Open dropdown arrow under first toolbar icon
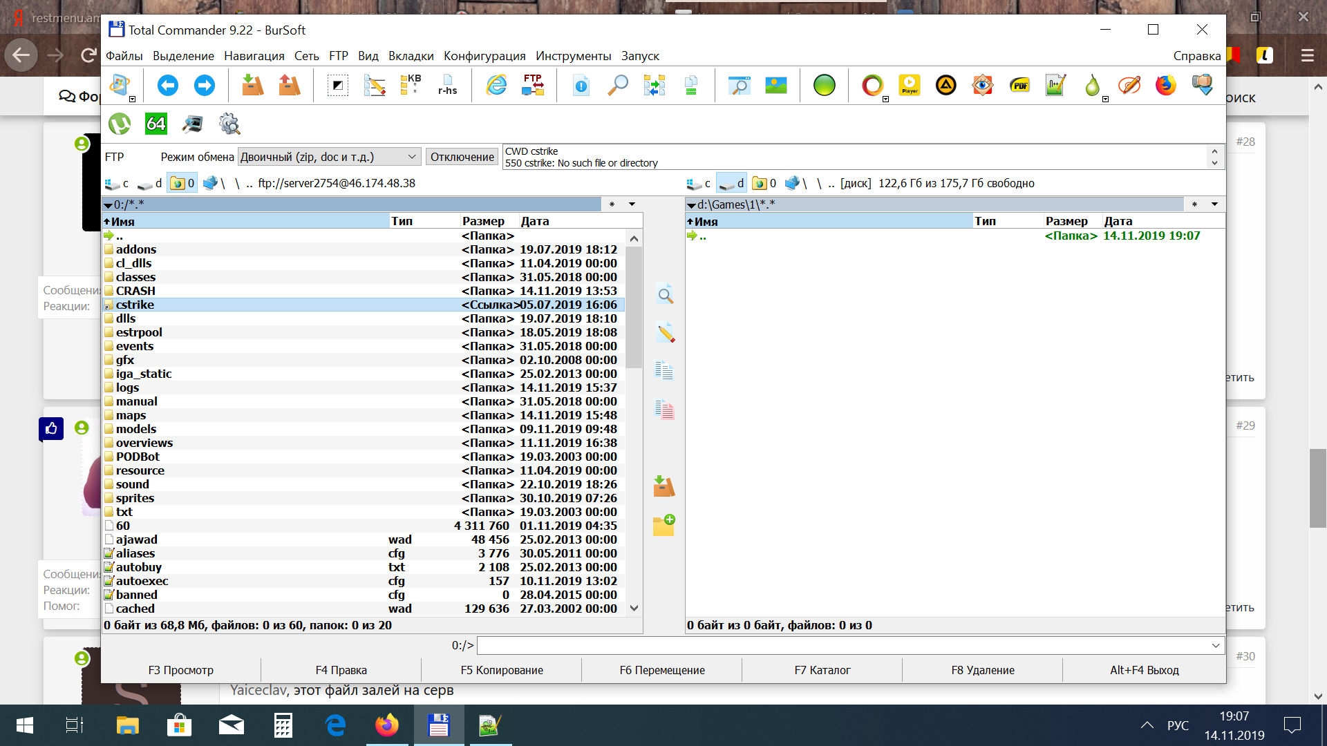Screen dimensions: 1327x746 click(x=133, y=99)
